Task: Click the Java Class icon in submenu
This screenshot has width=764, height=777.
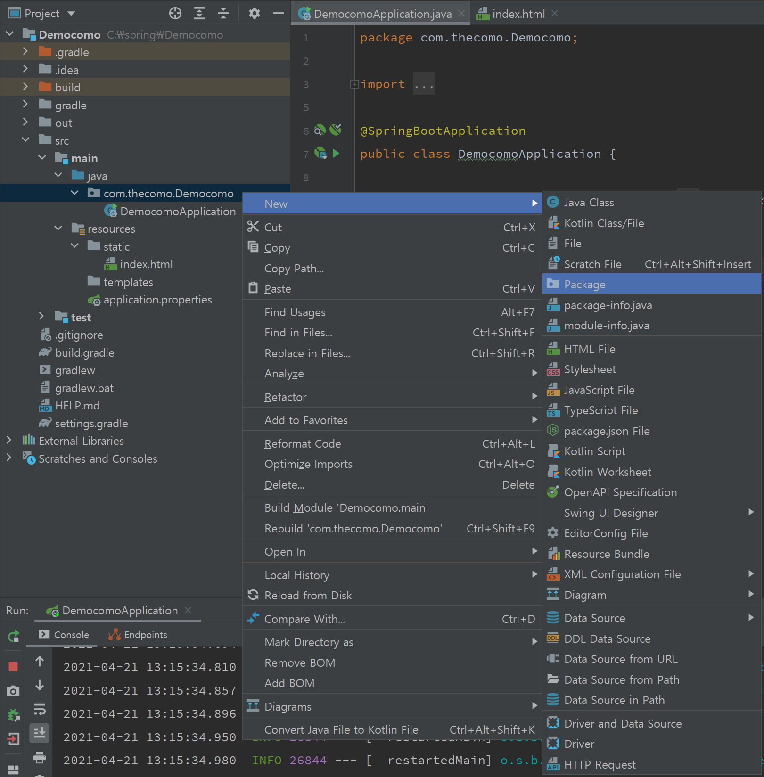Action: point(553,202)
